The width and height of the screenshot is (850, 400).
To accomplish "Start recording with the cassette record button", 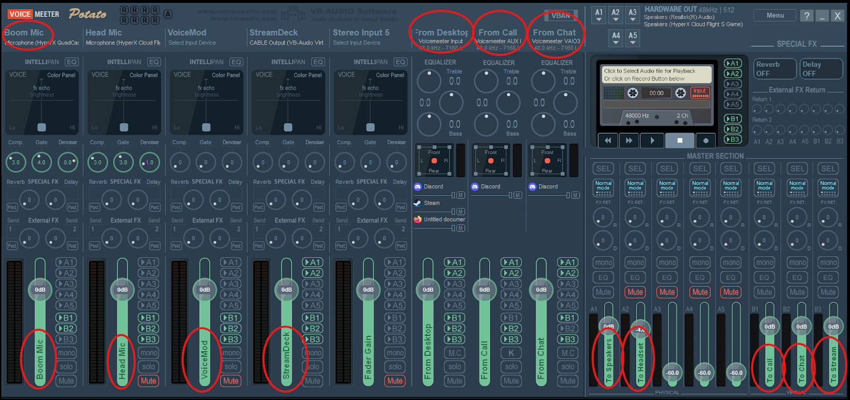I will (x=705, y=141).
